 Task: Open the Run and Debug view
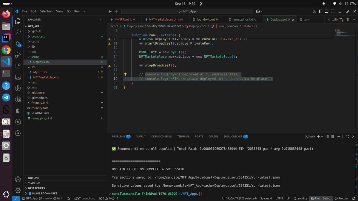(x=18, y=55)
